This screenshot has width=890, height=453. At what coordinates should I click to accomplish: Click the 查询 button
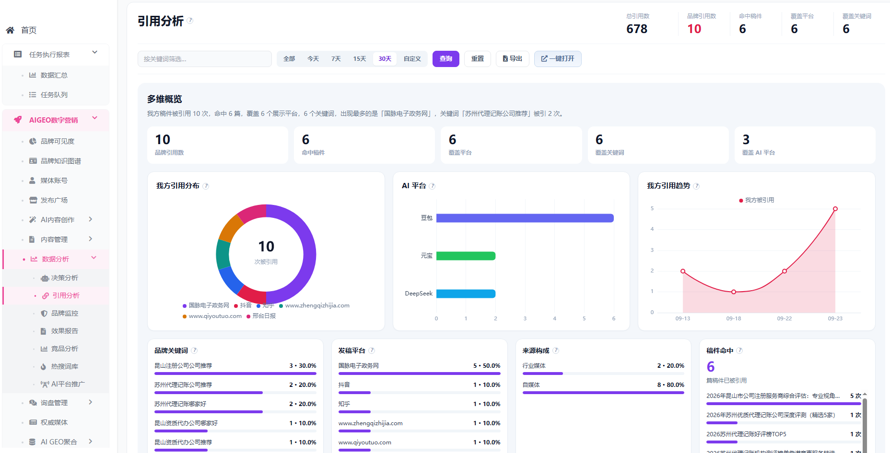coord(446,59)
